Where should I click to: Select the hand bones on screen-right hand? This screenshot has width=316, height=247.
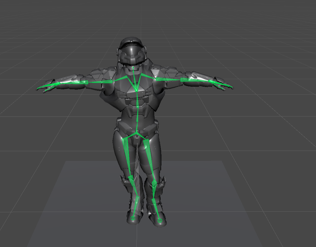[x=221, y=85]
